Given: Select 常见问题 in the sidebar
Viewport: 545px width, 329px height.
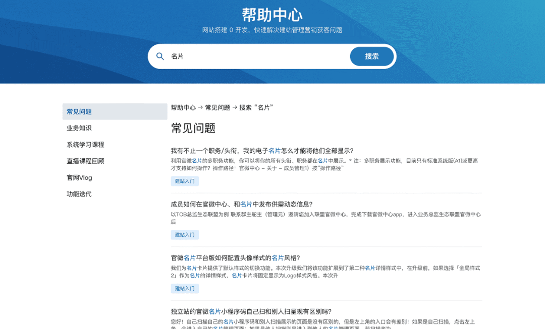Looking at the screenshot, I should [79, 112].
